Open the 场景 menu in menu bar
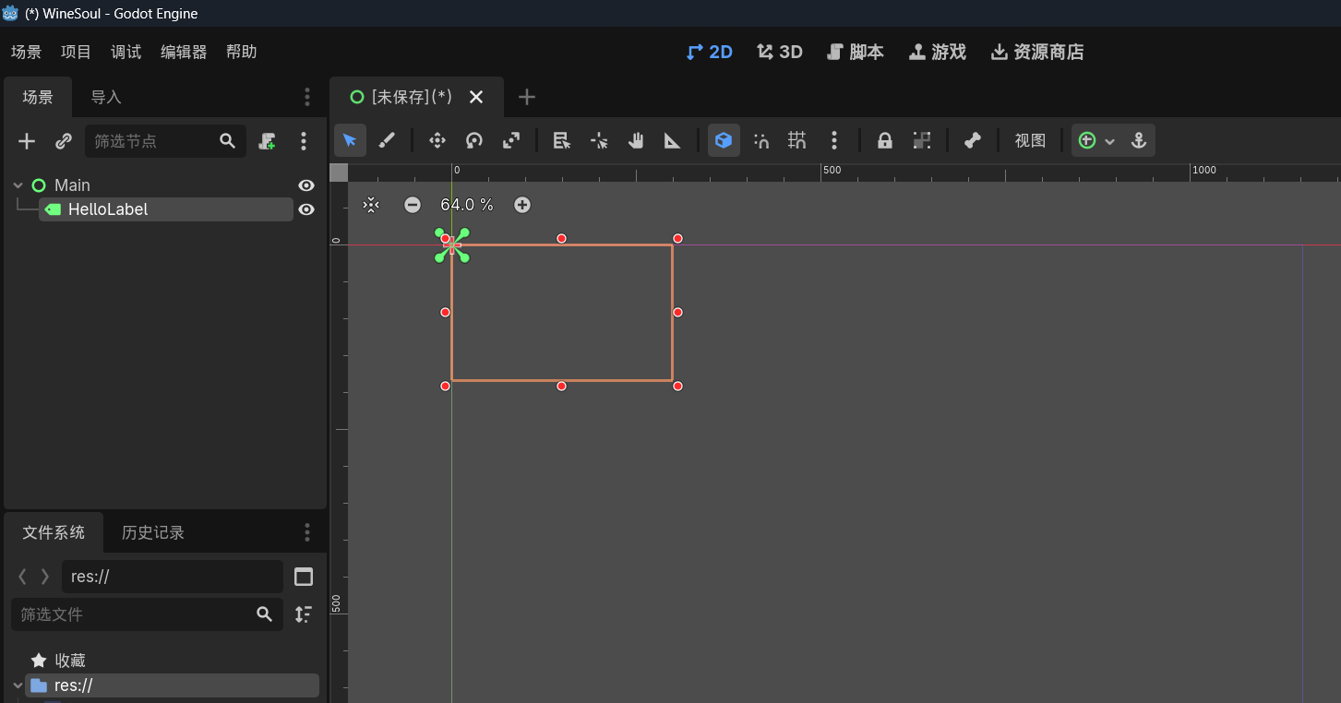The image size is (1341, 703). 27,52
